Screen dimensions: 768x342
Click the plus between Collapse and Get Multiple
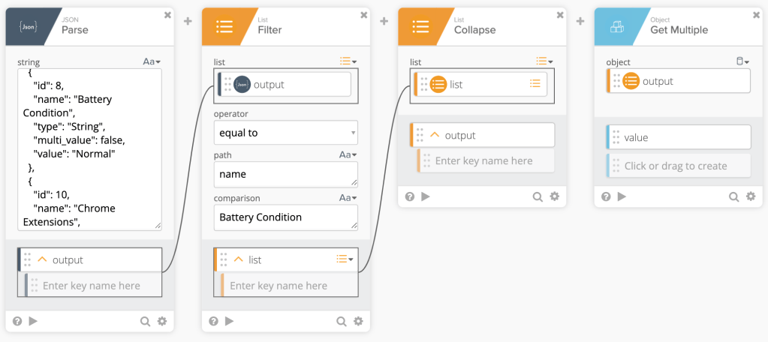pos(580,21)
